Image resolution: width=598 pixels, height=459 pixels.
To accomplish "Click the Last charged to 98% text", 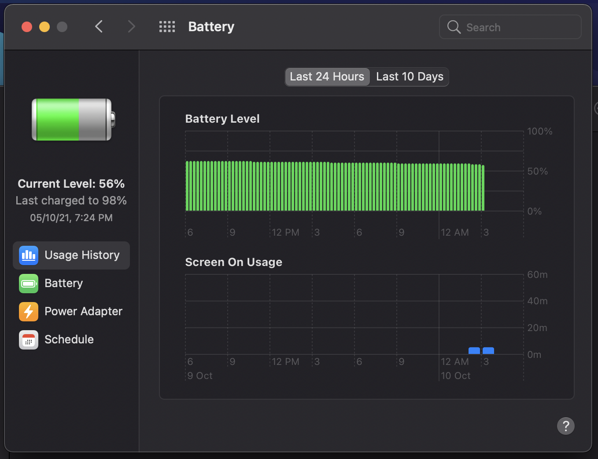I will pyautogui.click(x=71, y=201).
